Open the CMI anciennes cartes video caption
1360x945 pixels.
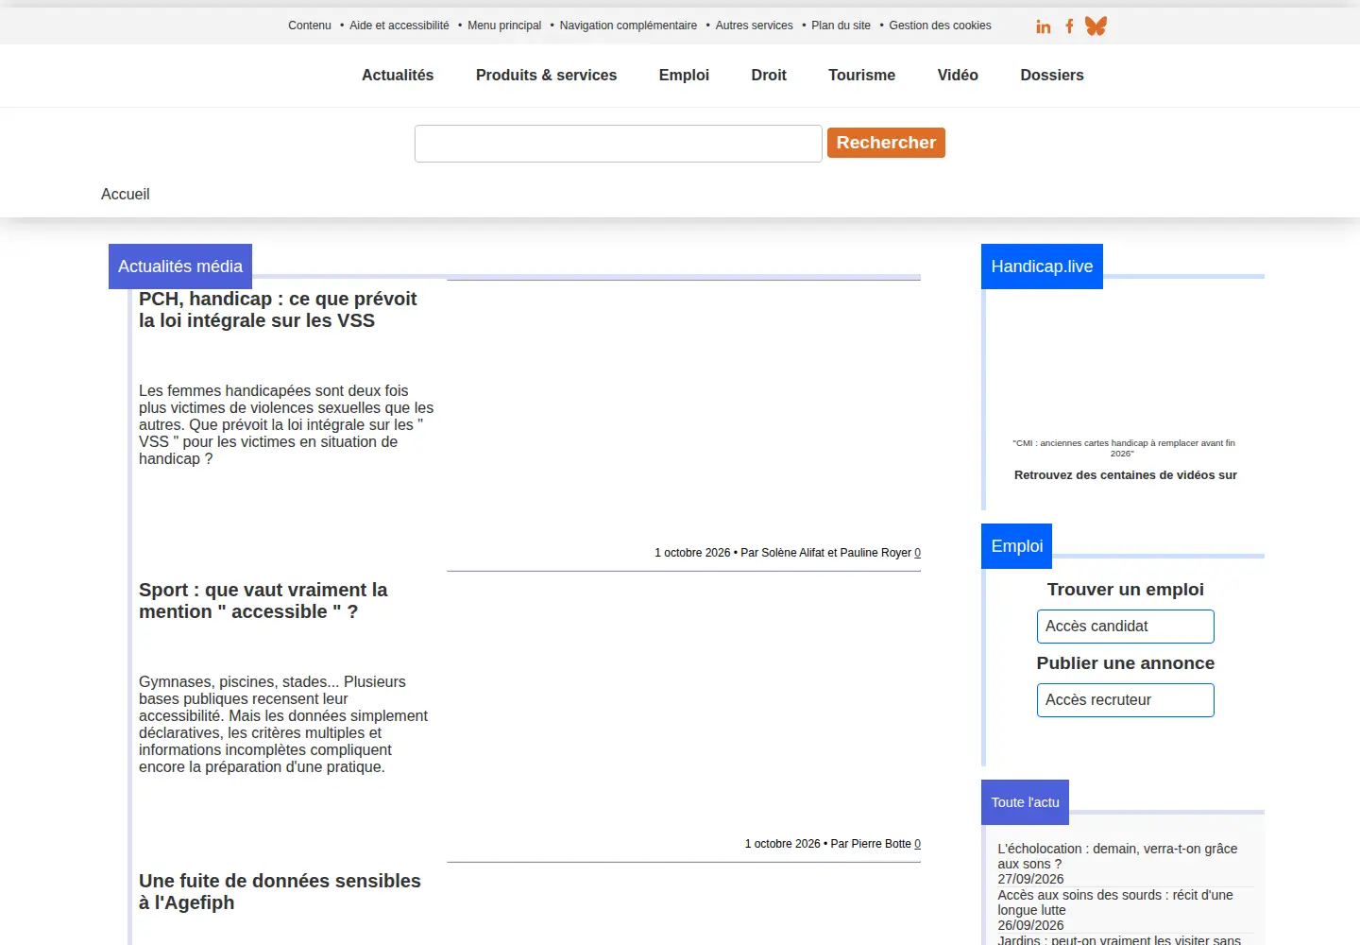point(1124,448)
